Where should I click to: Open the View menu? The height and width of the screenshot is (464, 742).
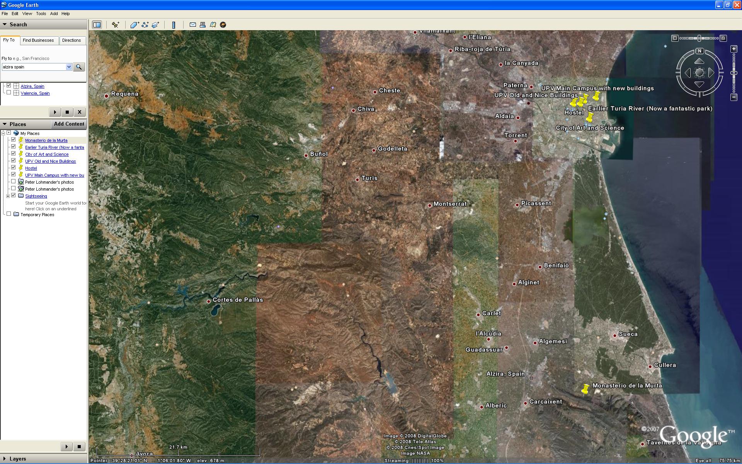(x=27, y=14)
